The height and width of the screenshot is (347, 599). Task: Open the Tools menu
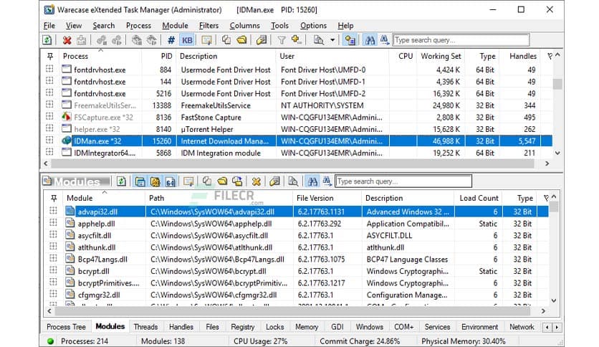coord(279,26)
